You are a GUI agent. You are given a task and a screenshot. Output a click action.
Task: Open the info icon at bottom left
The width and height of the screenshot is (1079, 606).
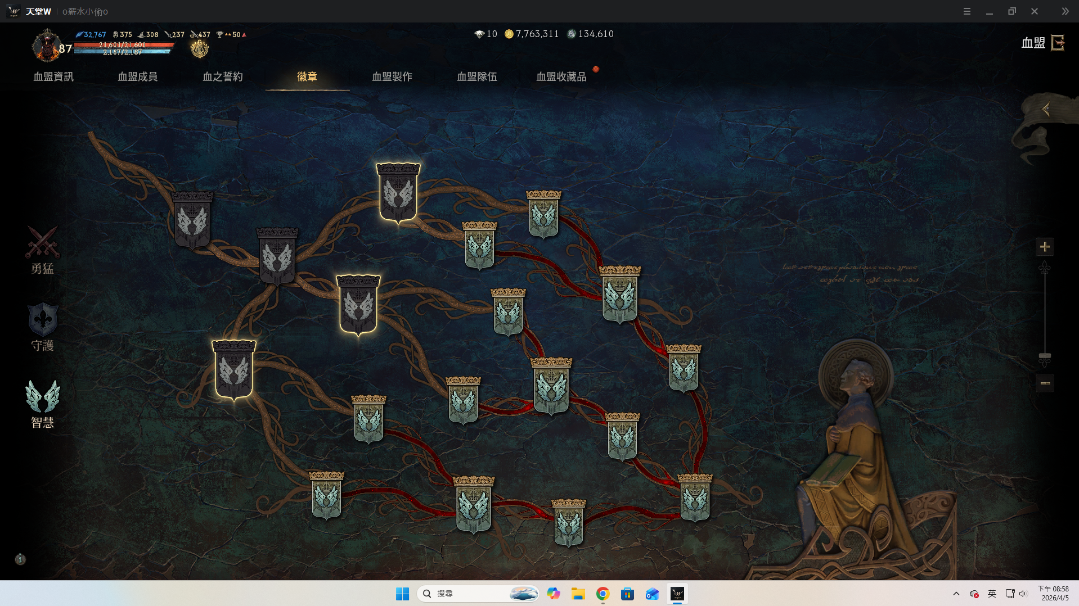click(x=20, y=559)
